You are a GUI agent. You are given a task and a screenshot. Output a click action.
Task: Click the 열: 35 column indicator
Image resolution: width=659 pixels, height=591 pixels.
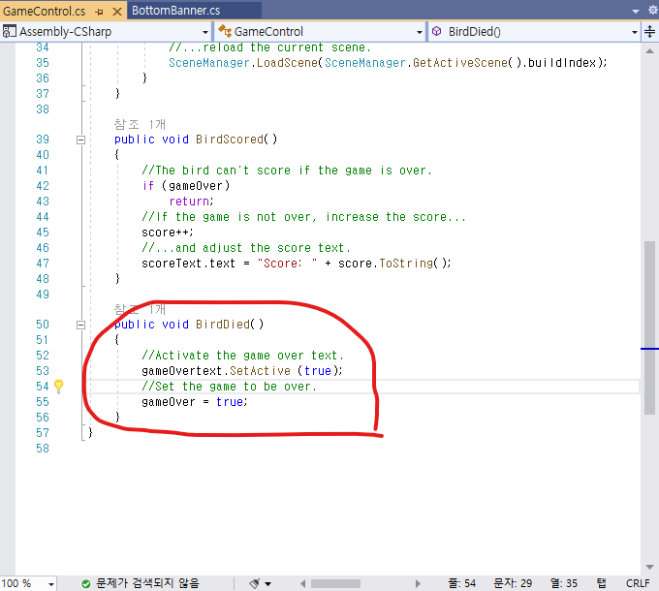[564, 583]
